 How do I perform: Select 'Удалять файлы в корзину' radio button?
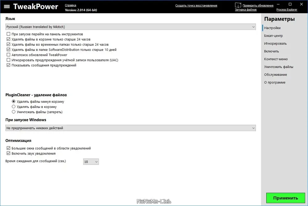[14, 107]
